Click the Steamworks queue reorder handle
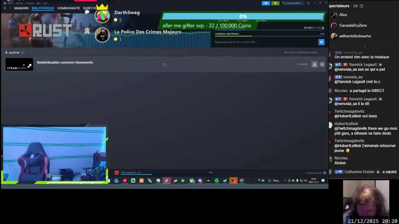 (165, 64)
